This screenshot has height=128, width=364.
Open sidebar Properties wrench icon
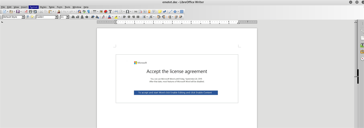[x=362, y=31]
